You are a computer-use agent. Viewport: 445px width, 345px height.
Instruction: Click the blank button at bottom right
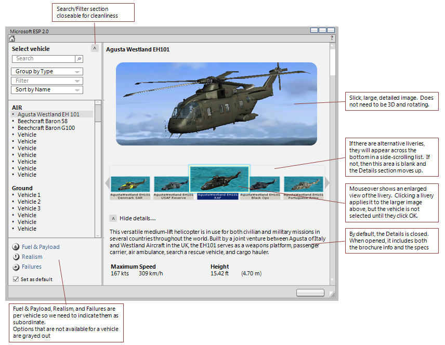coord(310,293)
